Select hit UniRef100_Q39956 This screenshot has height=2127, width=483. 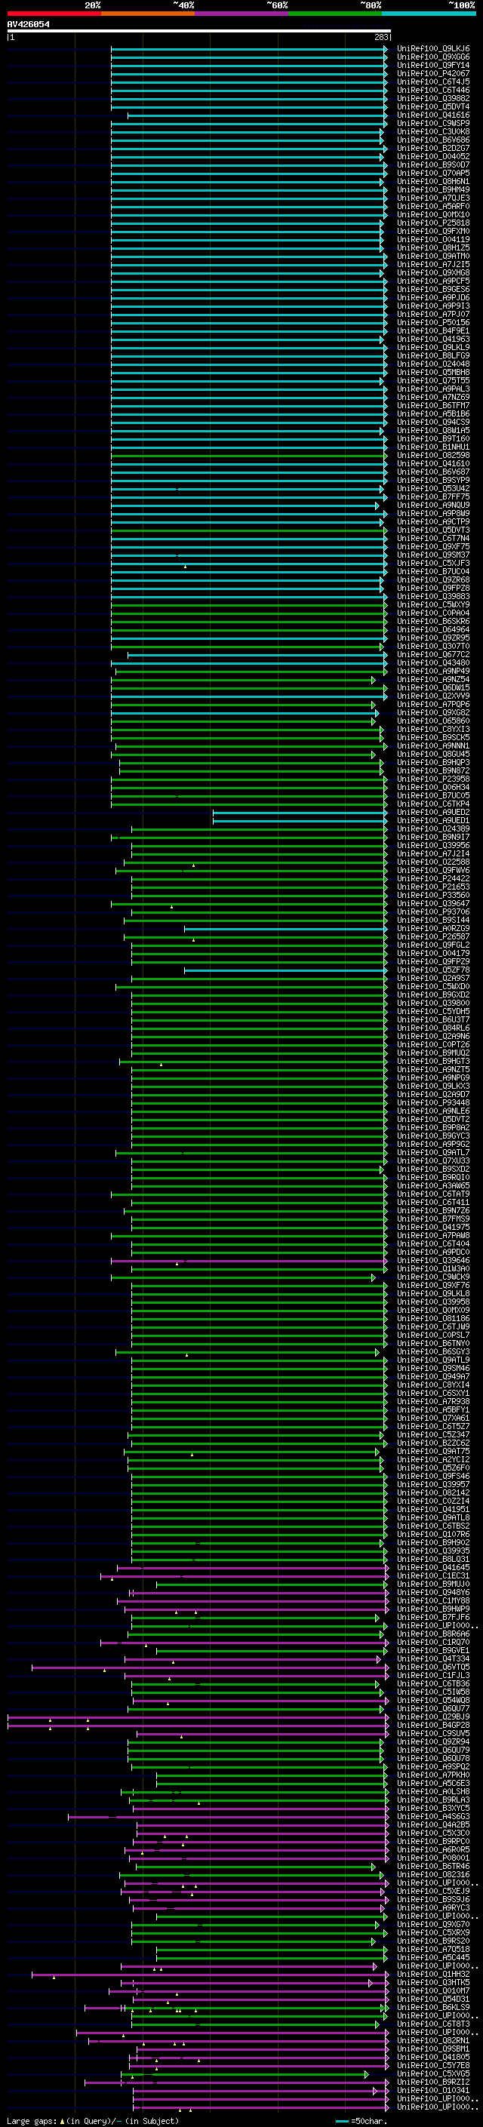coord(433,846)
